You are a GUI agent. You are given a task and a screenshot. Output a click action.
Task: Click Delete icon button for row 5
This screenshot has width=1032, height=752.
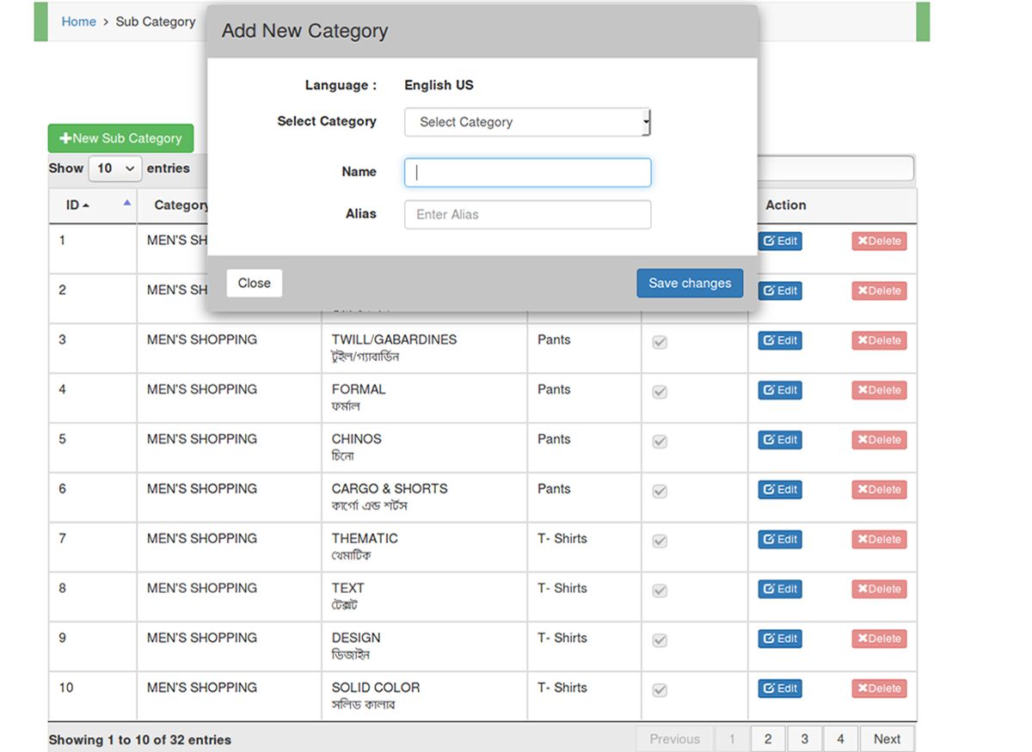pos(879,440)
